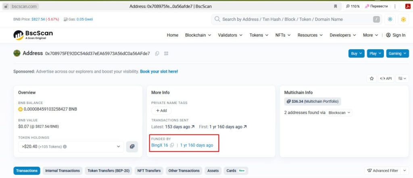This screenshot has height=178, width=413.
Task: Open the BingX 16 funder link
Action: 159,145
